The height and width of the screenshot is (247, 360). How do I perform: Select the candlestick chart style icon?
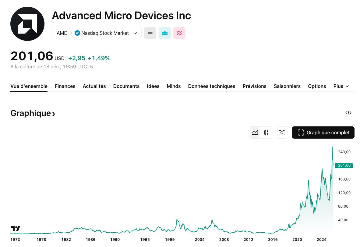[266, 133]
